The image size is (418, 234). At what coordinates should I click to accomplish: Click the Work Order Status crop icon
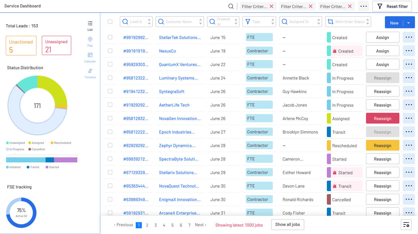pos(330,22)
